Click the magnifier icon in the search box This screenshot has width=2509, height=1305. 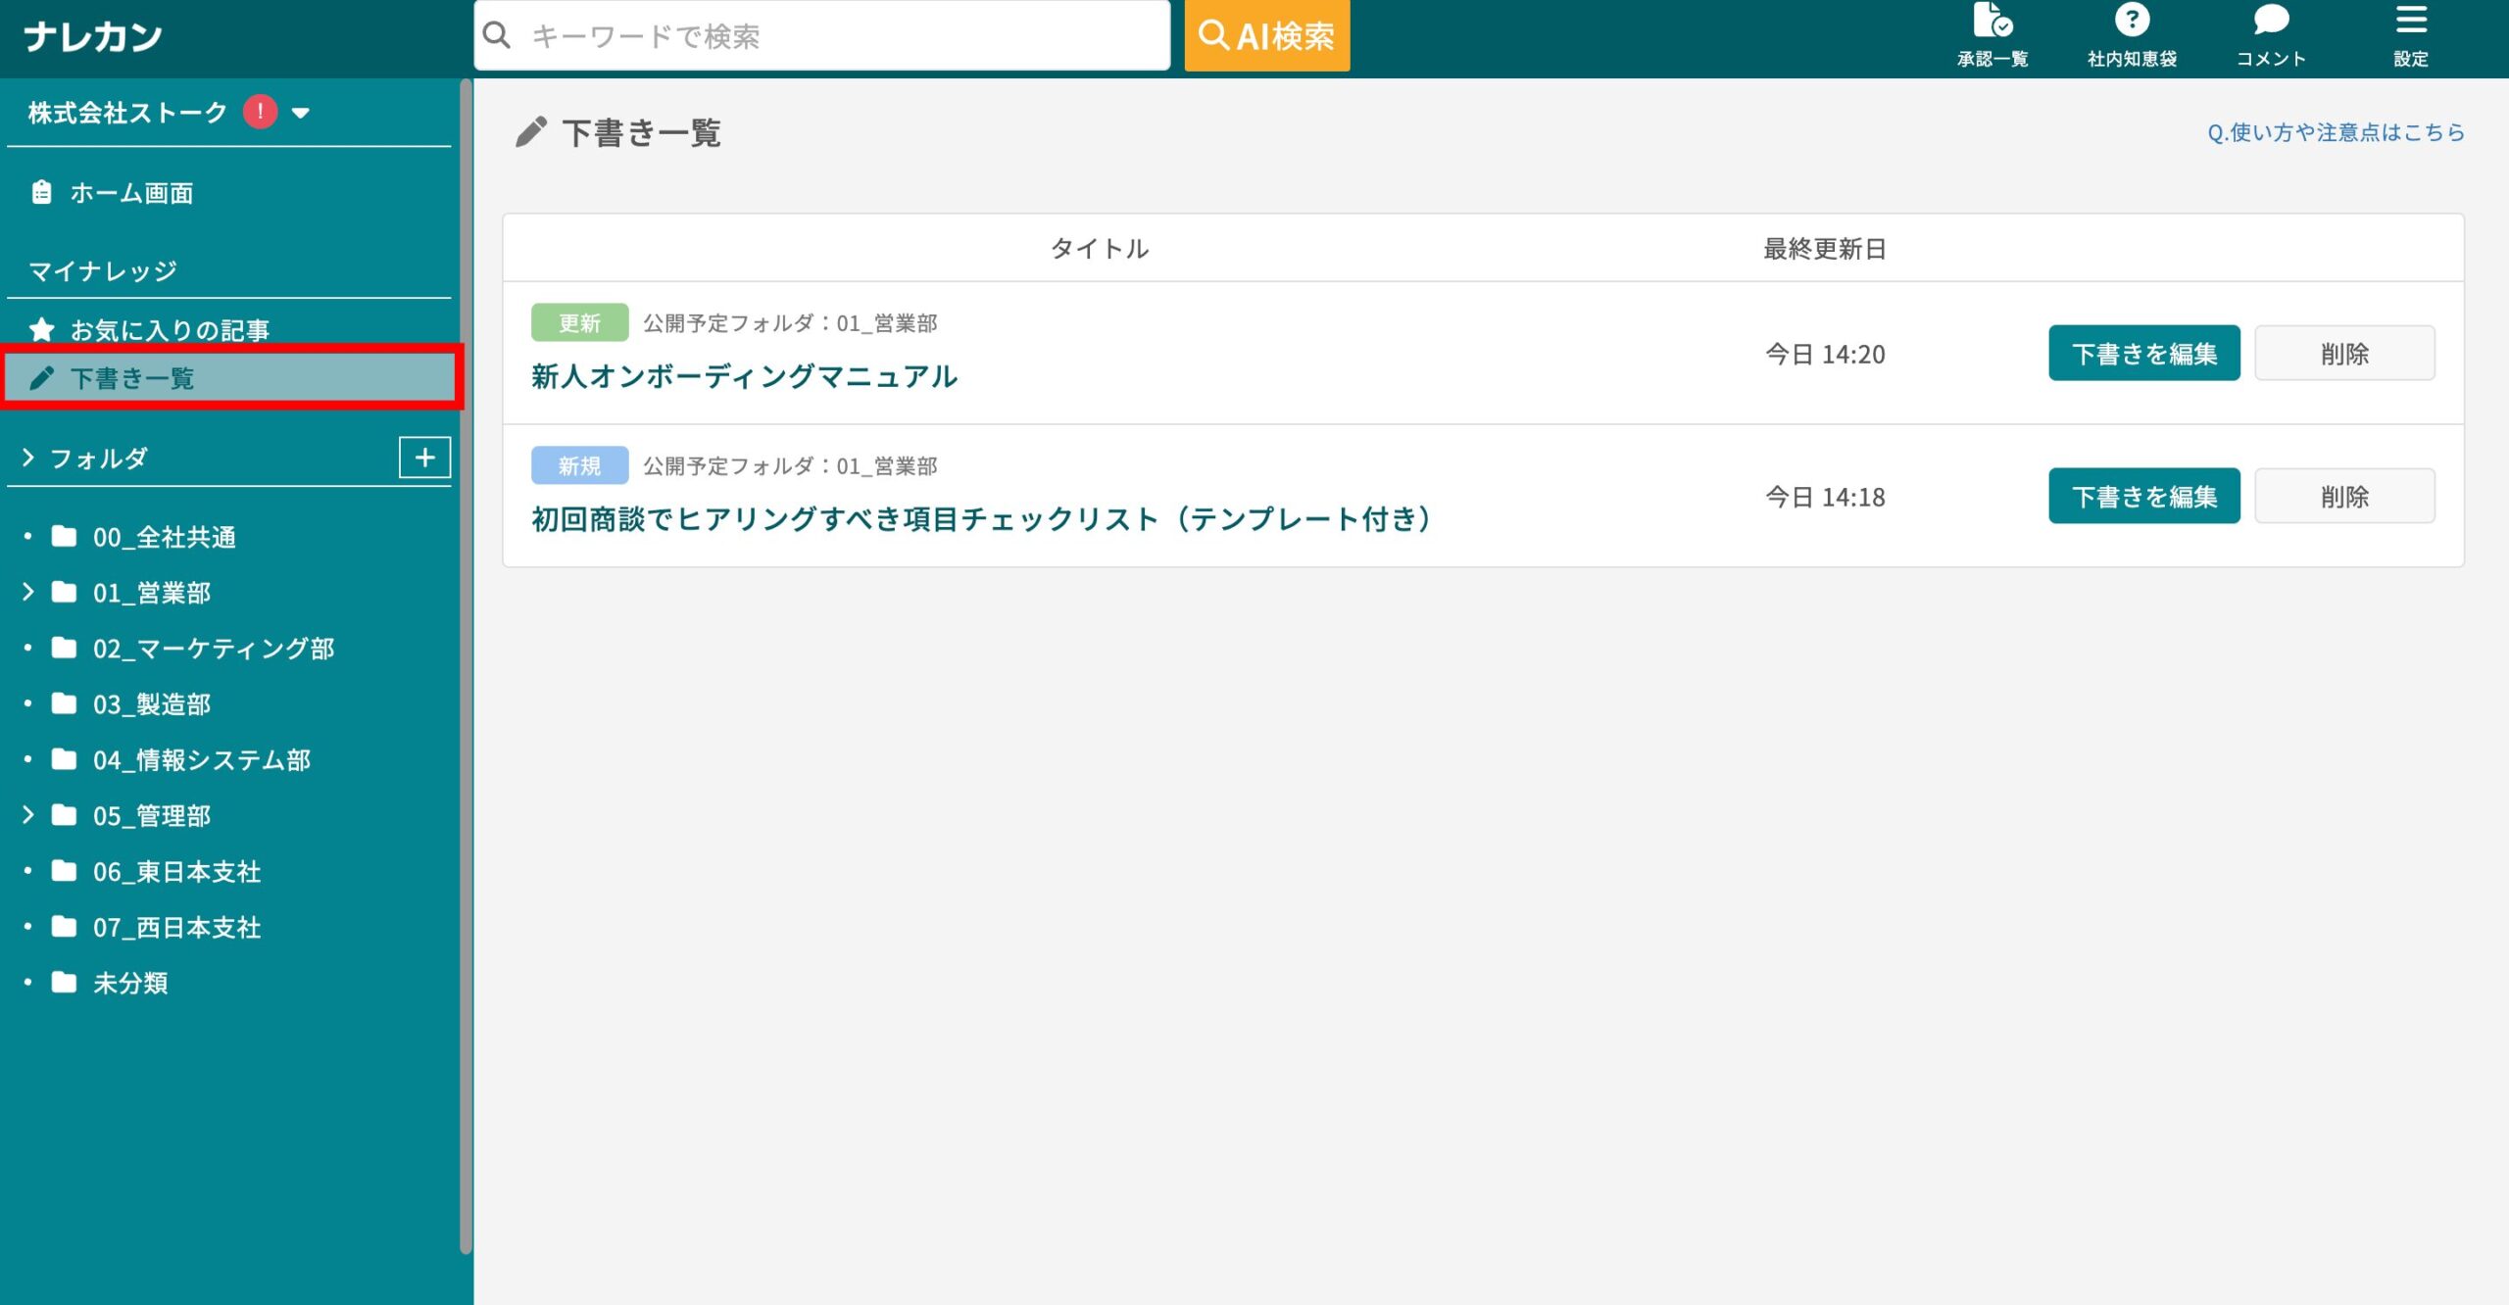497,36
